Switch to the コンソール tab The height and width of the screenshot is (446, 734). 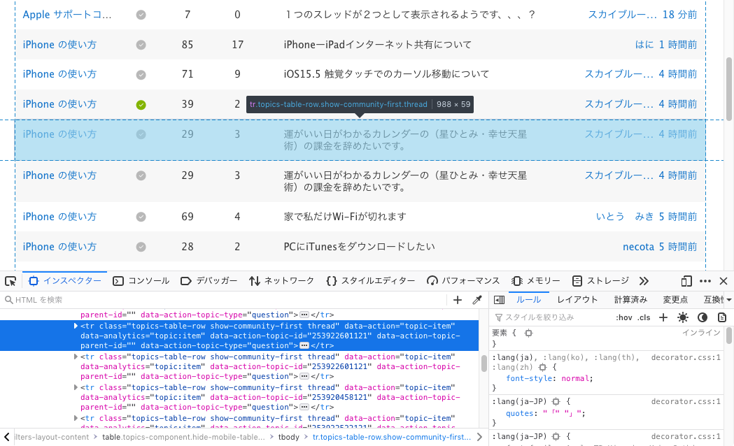pos(141,281)
